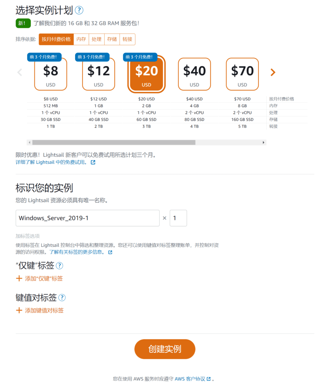Viewport: 333px width, 391px height.
Task: Click help icon next to 选择实例计划
Action: (79, 10)
